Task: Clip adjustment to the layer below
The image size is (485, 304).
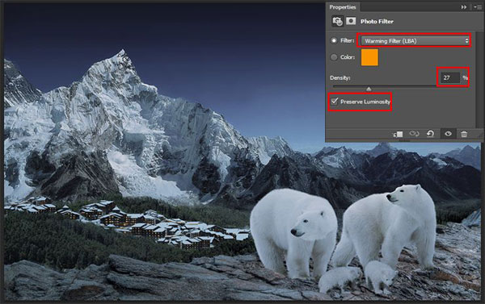Action: (398, 134)
